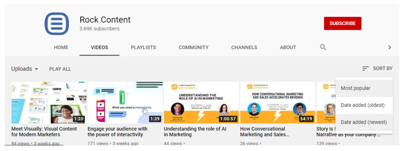The image size is (401, 151).
Task: Click title Understanding the role of AI
Action: point(195,132)
